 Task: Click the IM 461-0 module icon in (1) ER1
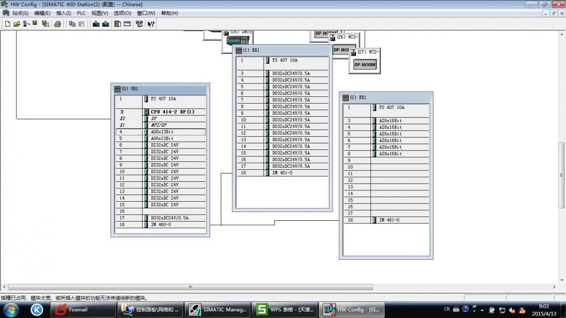tap(268, 173)
